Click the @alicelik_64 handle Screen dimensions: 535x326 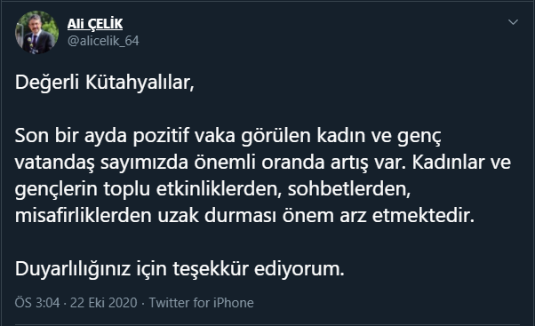pyautogui.click(x=103, y=41)
